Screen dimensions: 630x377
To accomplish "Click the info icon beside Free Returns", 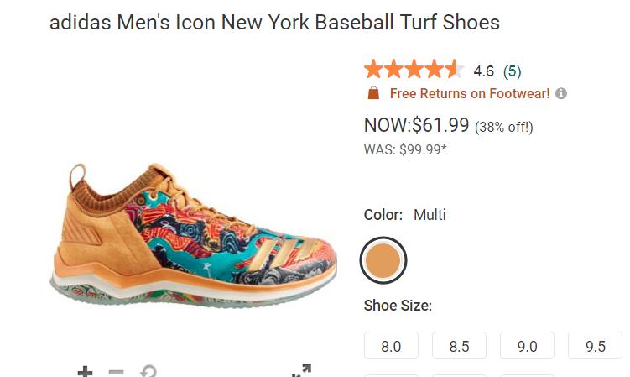I will pyautogui.click(x=561, y=93).
